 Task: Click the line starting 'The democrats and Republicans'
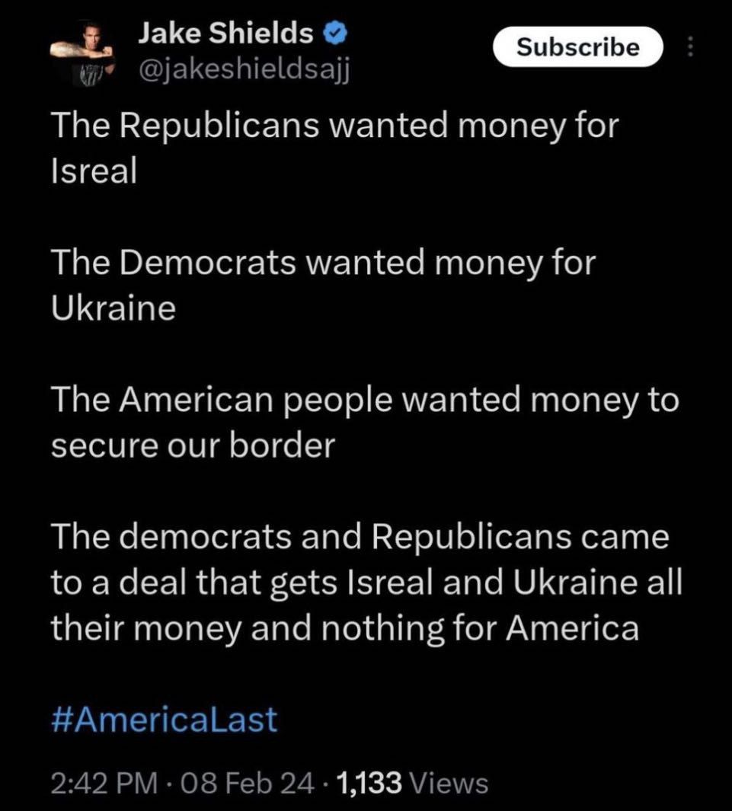[360, 537]
